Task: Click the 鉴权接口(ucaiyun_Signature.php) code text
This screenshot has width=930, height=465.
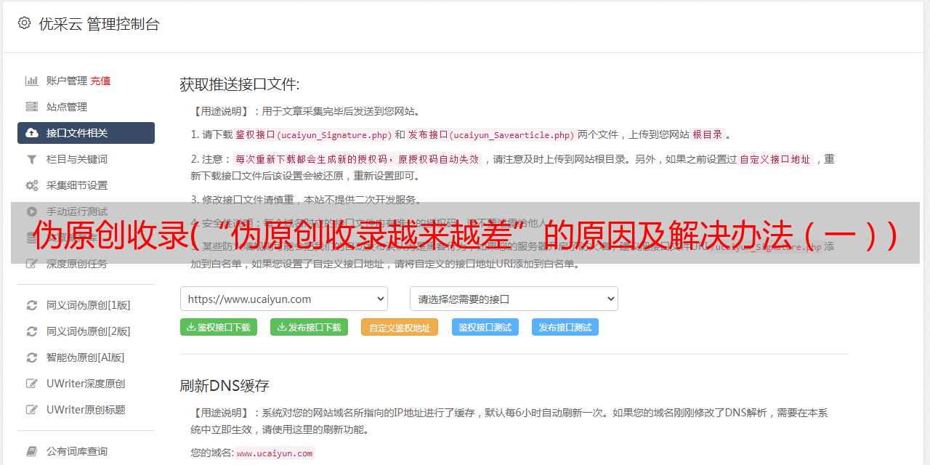Action: 314,134
